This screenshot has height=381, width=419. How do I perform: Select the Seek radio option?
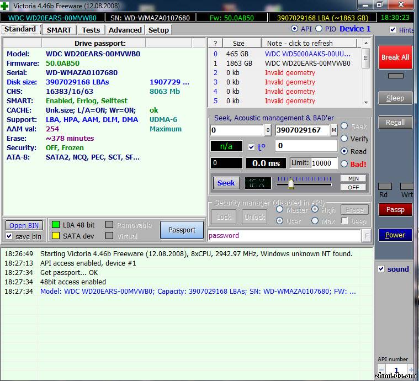pyautogui.click(x=344, y=126)
